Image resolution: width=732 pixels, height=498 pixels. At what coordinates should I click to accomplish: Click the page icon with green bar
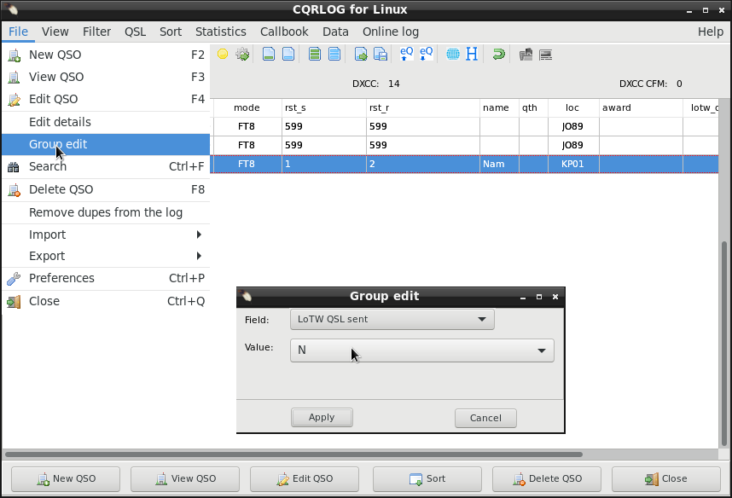tap(269, 54)
